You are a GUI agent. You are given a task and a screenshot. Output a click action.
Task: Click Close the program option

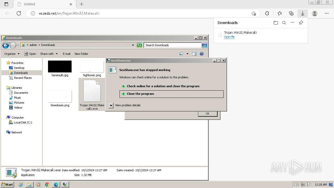point(171,94)
